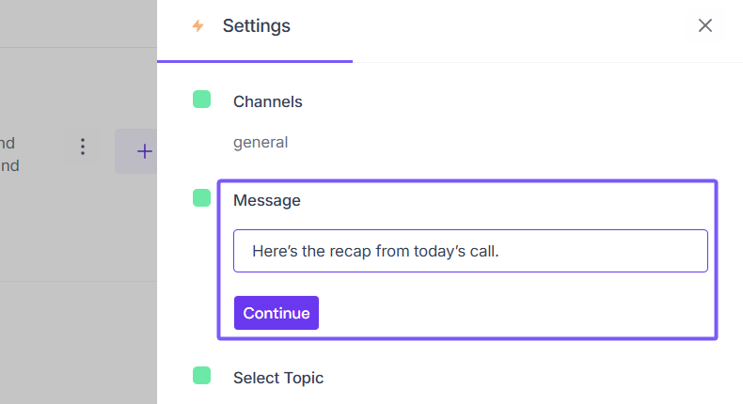Expand the Channels section
This screenshot has height=404, width=743.
(x=268, y=101)
